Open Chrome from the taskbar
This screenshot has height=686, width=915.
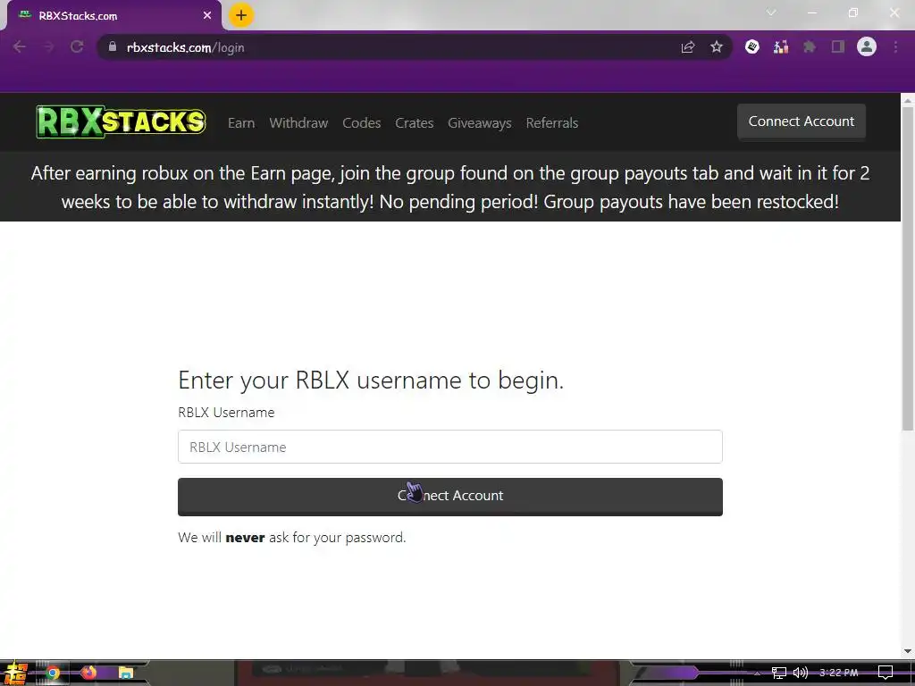pyautogui.click(x=53, y=673)
